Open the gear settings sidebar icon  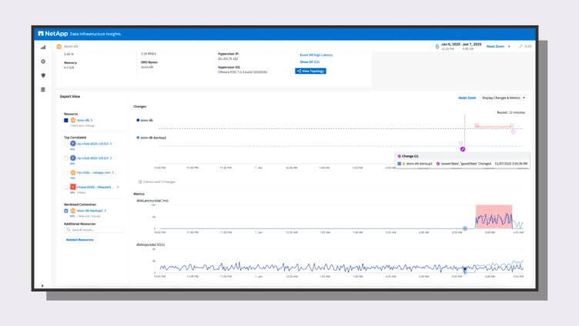(43, 62)
